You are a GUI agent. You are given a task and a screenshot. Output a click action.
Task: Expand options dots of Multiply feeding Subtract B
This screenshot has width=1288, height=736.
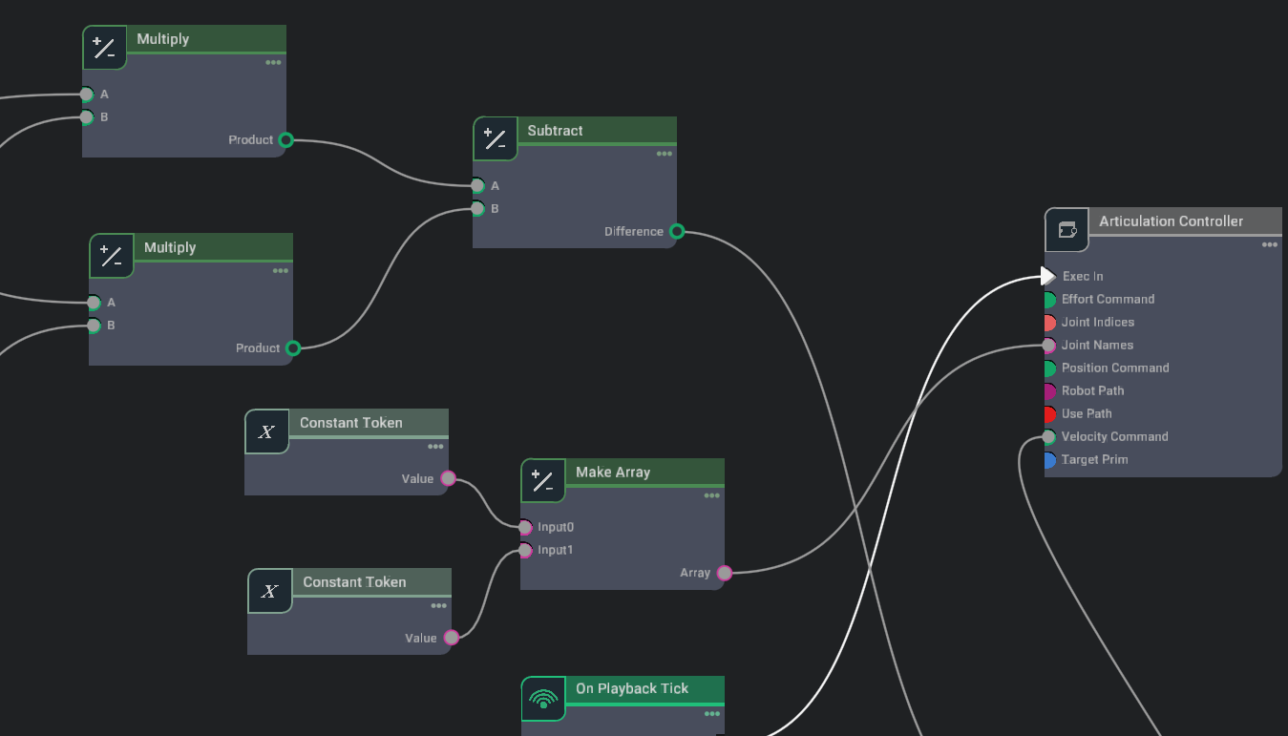[280, 270]
